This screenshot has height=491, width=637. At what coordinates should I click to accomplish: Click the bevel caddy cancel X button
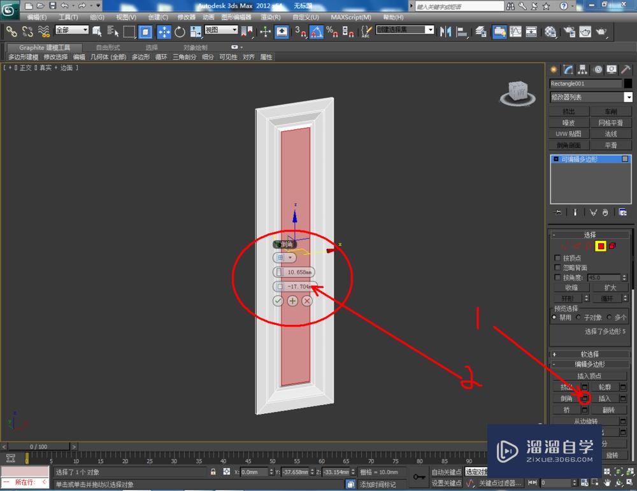coord(307,301)
